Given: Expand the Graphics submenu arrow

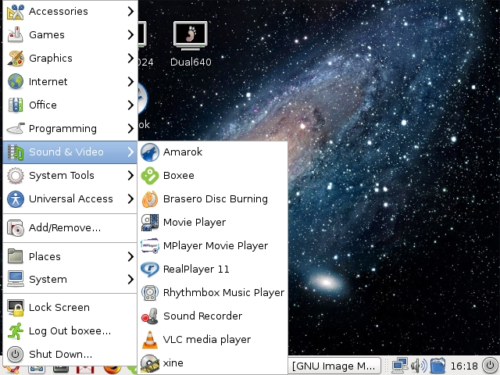Looking at the screenshot, I should [x=130, y=59].
